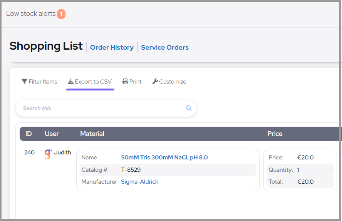Open the 50mM Tris 300mM NaCl material link
Viewport: 342px width, 221px height.
pyautogui.click(x=164, y=157)
